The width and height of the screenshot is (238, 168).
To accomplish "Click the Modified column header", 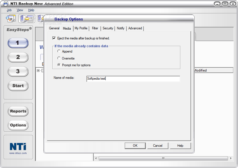I will tap(214, 70).
